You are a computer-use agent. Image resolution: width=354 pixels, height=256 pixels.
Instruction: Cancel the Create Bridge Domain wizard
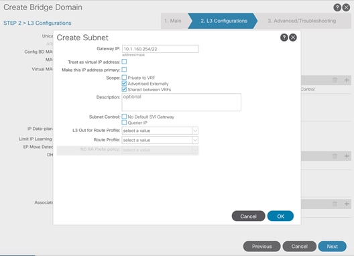300,247
